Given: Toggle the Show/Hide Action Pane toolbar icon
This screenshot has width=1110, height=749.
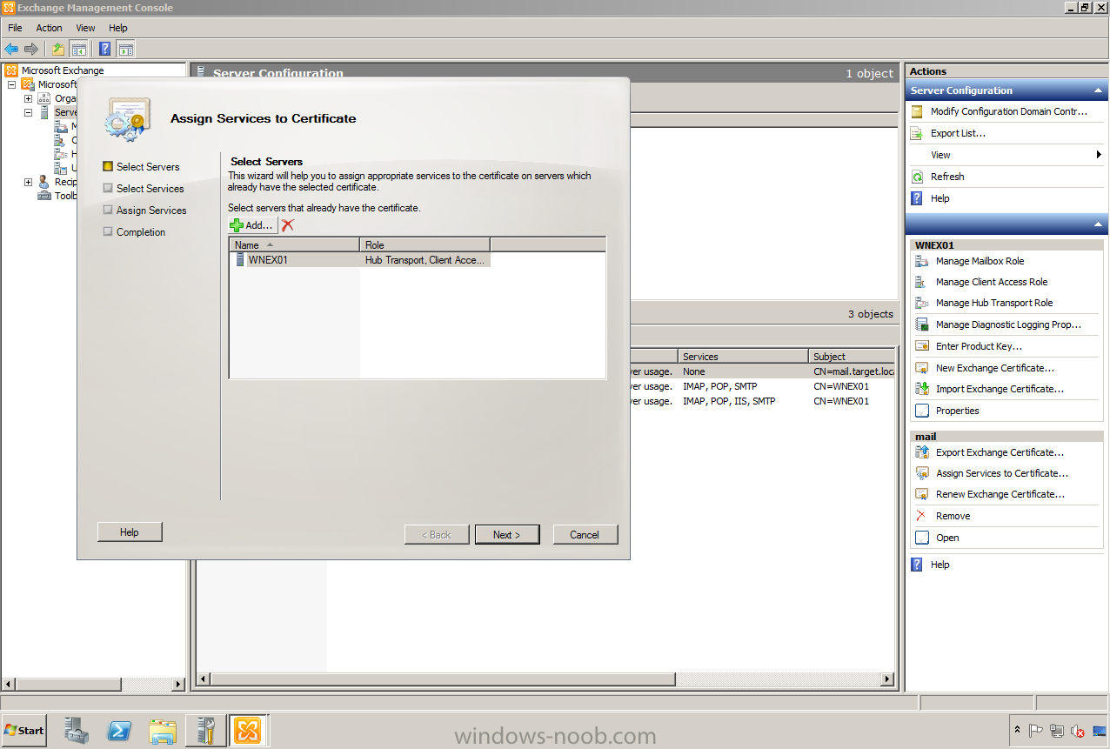Looking at the screenshot, I should click(126, 49).
